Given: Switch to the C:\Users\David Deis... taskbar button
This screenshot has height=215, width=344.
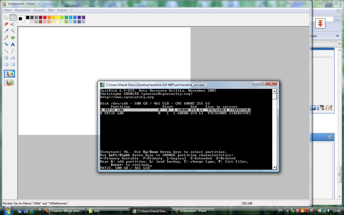Looking at the screenshot, I should [x=150, y=211].
